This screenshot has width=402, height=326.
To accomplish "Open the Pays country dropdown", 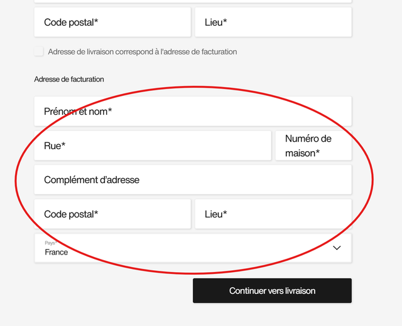I will coord(193,248).
